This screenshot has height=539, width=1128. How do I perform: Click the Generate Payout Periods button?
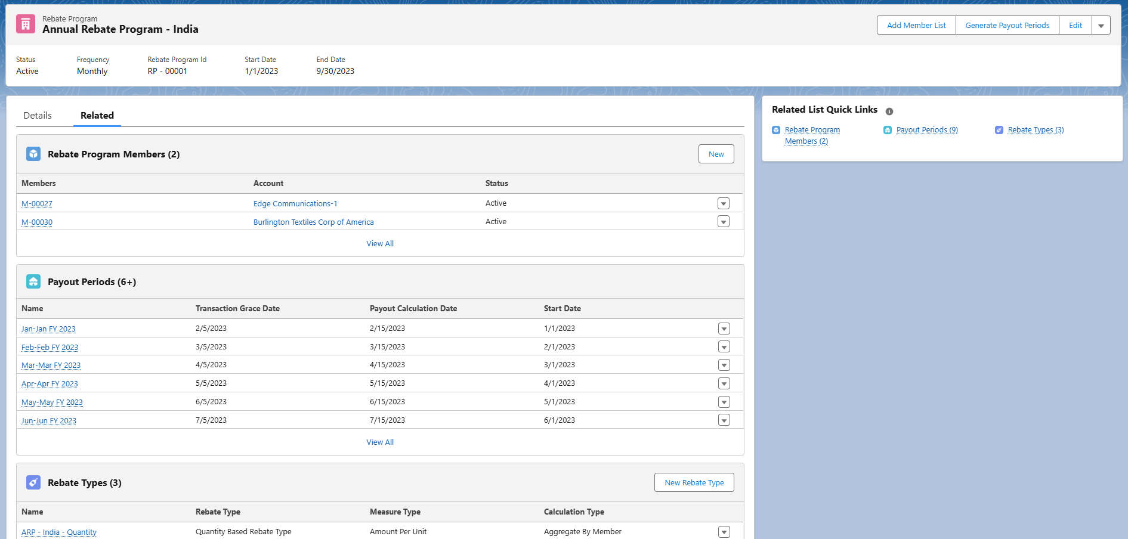click(1007, 25)
